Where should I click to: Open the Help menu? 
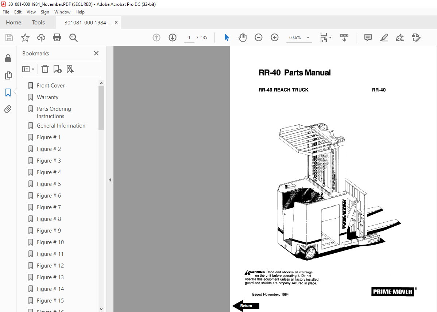[x=80, y=12]
